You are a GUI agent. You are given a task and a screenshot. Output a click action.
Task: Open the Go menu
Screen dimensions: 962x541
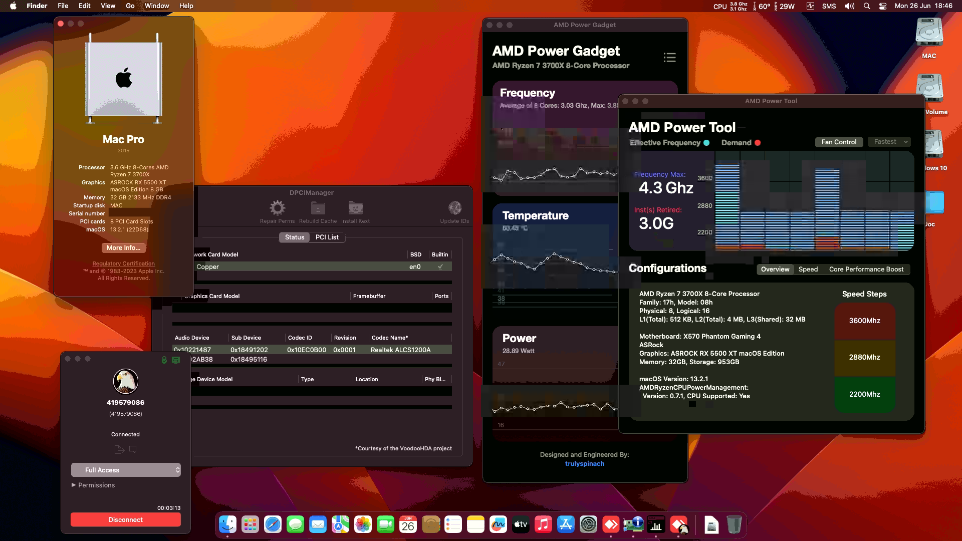[x=130, y=6]
